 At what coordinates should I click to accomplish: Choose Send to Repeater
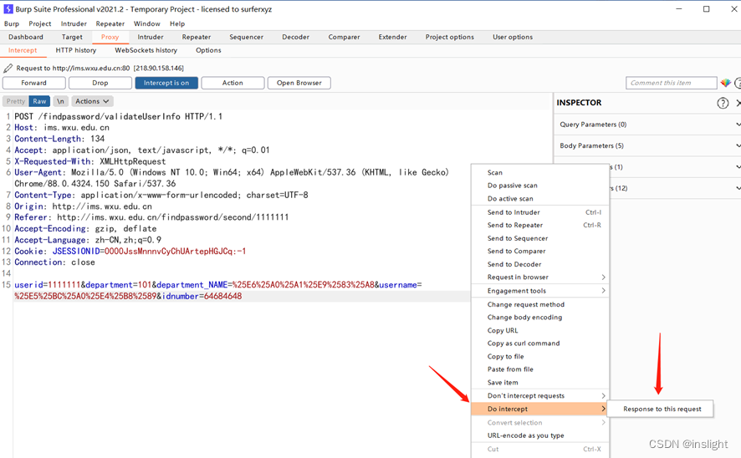tap(540, 225)
